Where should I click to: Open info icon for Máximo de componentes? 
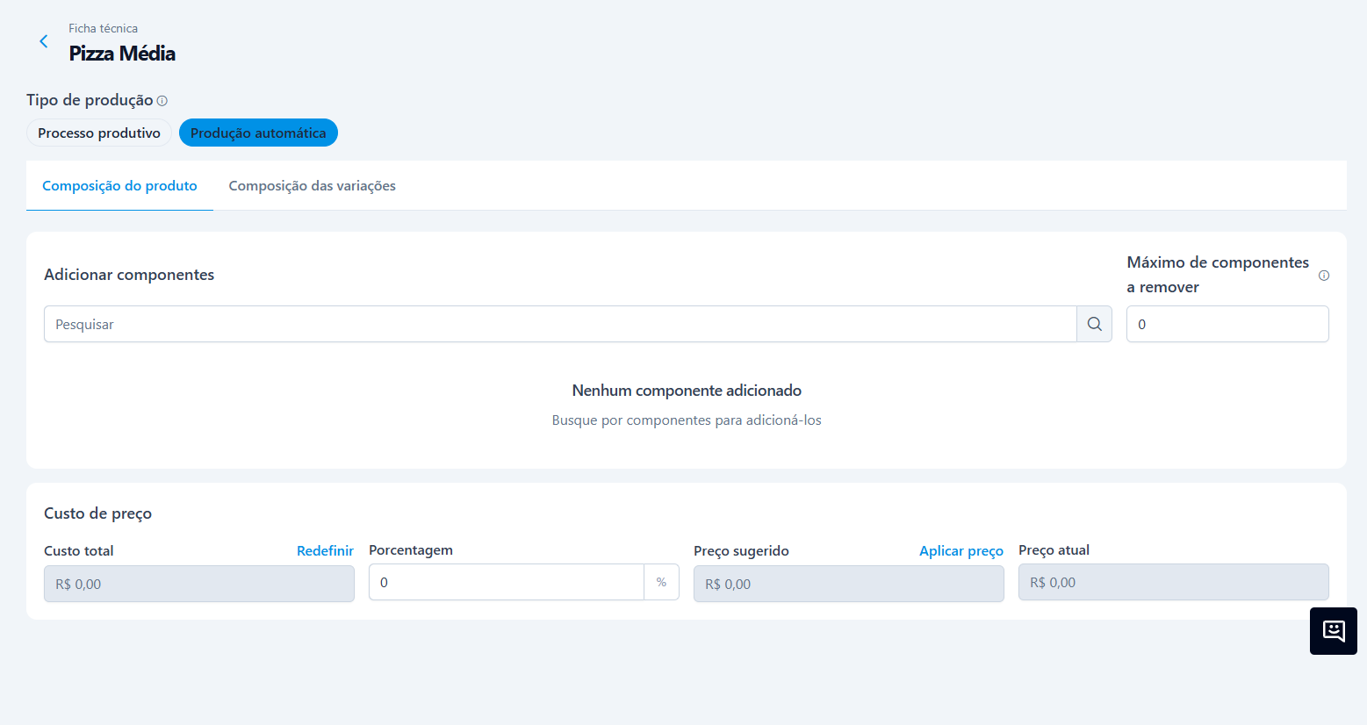1323,276
